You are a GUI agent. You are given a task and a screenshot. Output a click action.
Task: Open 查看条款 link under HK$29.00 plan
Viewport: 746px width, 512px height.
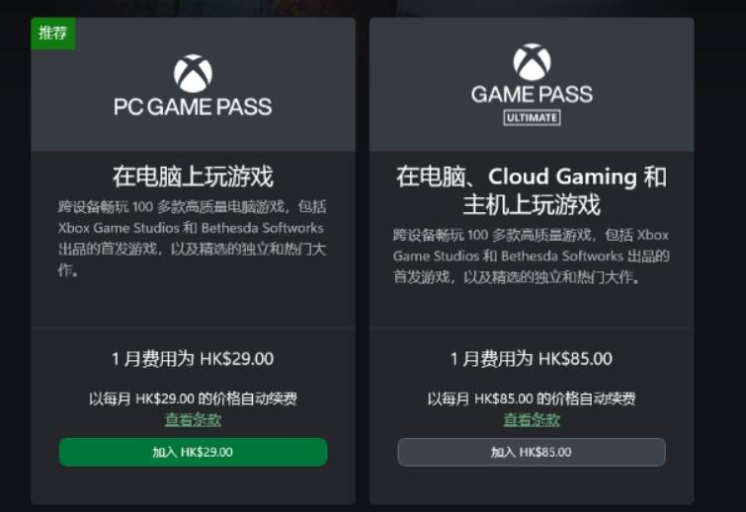[193, 419]
